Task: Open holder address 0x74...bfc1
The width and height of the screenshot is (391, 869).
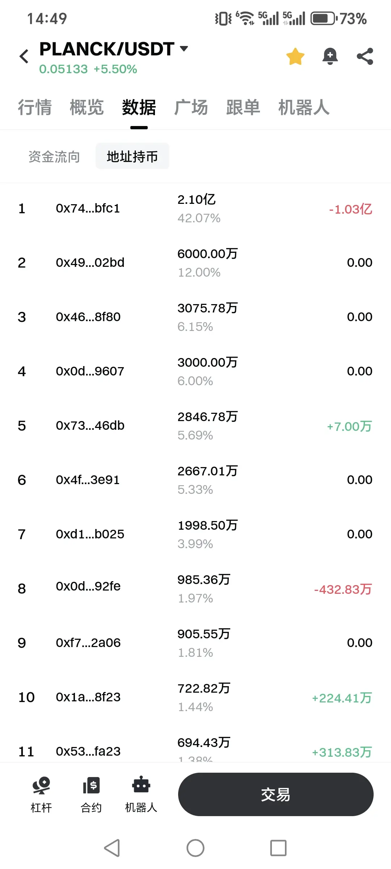Action: point(88,209)
